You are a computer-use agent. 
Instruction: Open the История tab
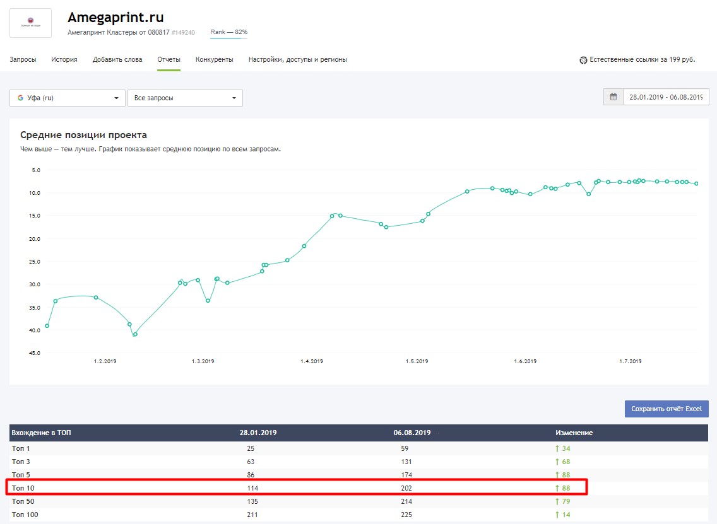point(64,59)
